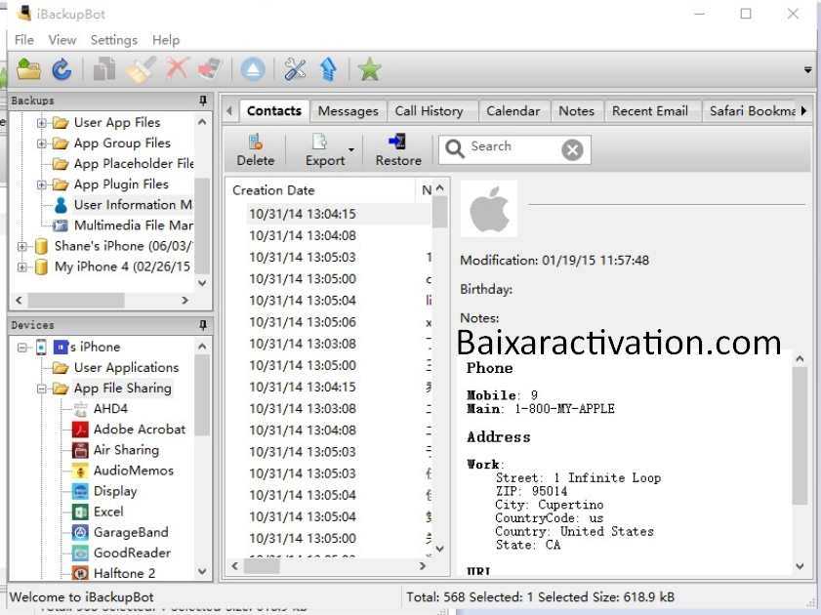Select the paintbrush clean-up toolbar icon
Image resolution: width=821 pixels, height=615 pixels.
(141, 69)
